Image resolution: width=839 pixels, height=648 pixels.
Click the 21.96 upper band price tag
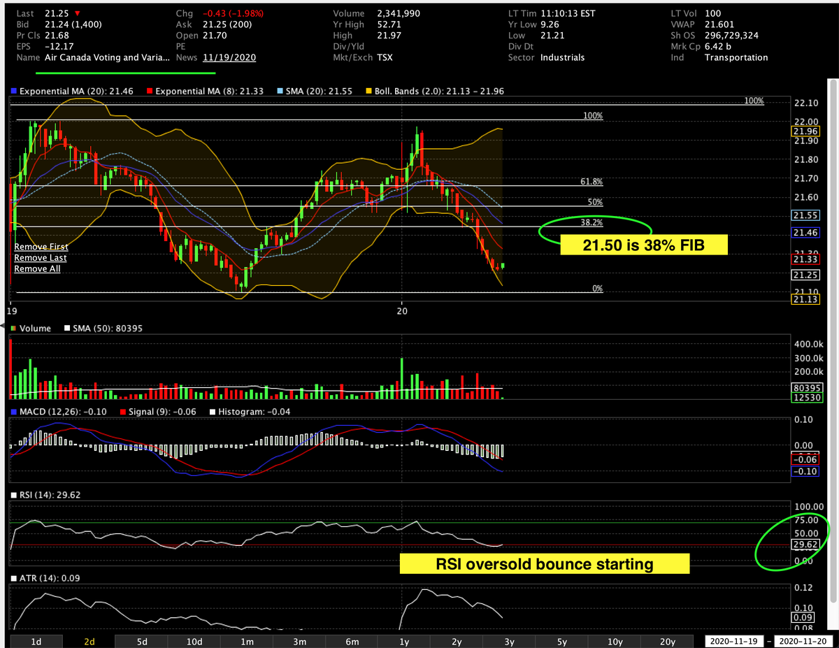(805, 131)
